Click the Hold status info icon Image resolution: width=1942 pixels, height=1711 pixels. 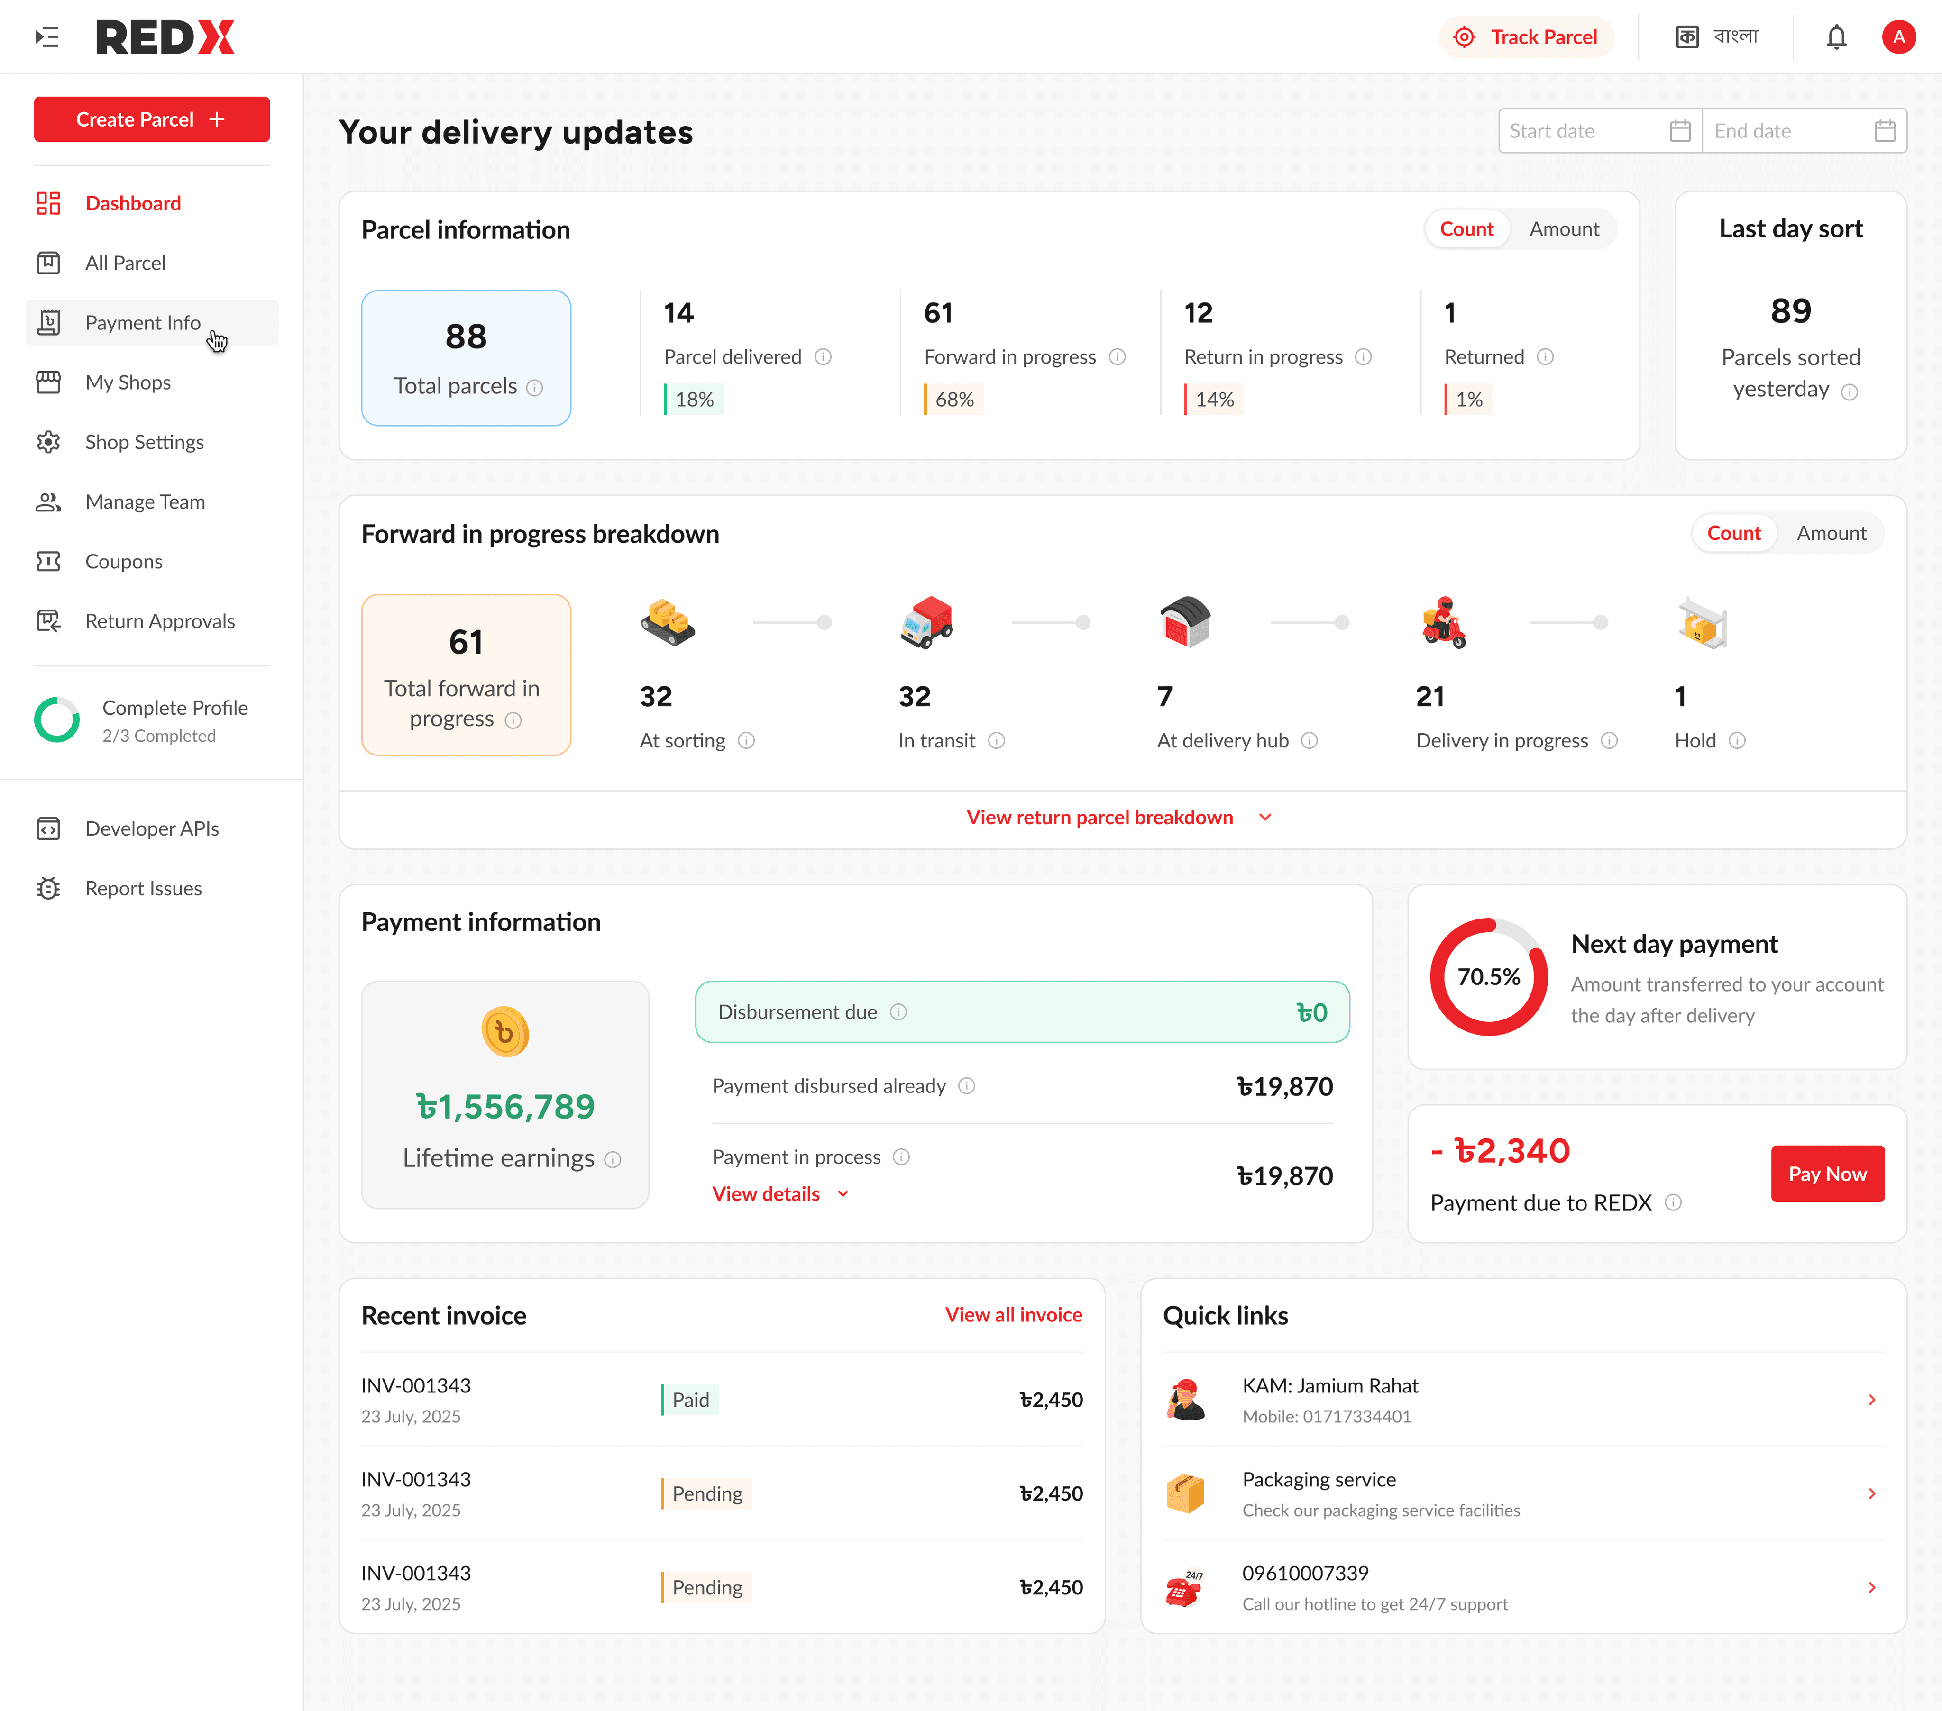(x=1737, y=741)
